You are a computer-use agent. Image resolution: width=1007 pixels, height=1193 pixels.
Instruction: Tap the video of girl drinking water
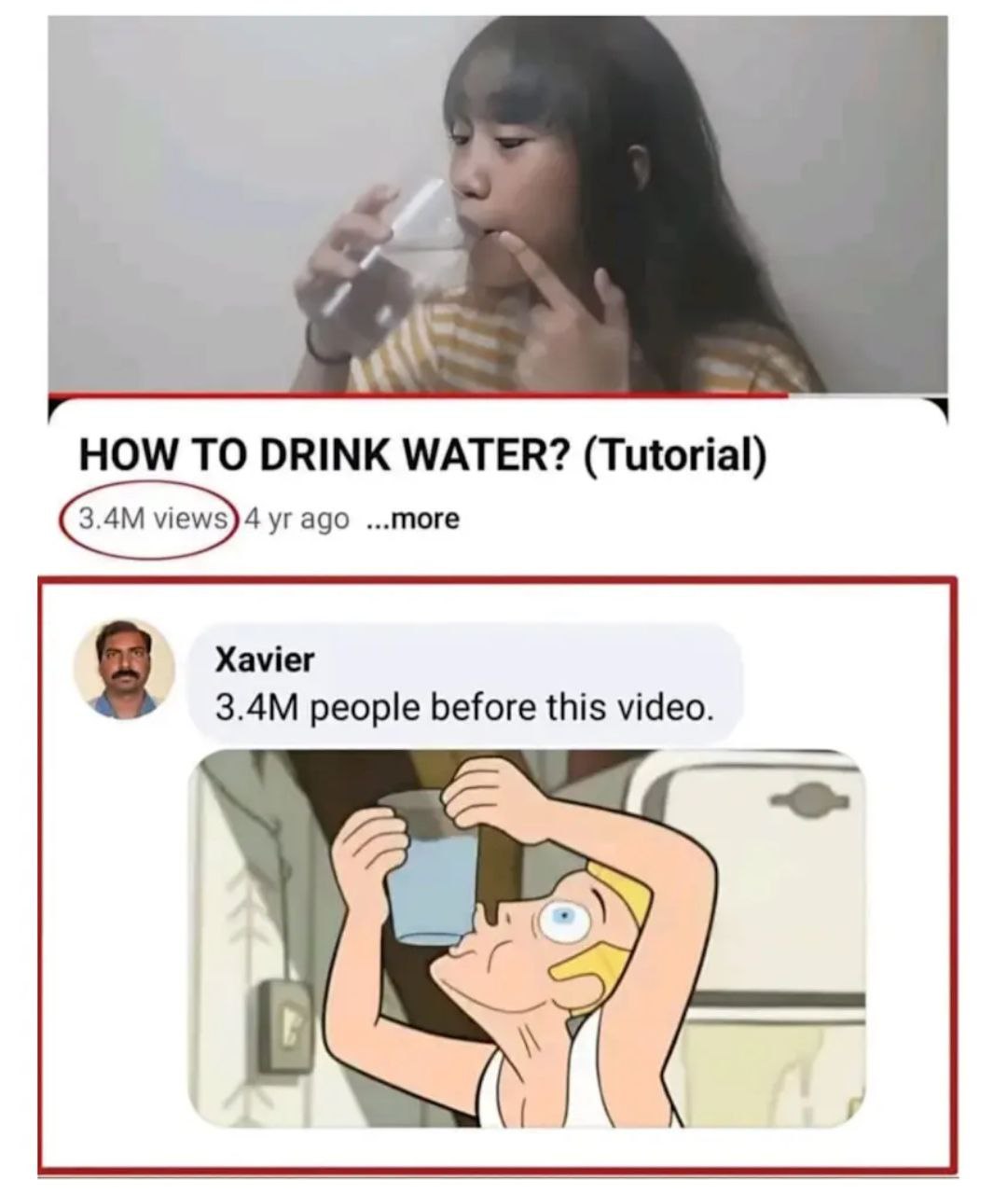click(498, 203)
